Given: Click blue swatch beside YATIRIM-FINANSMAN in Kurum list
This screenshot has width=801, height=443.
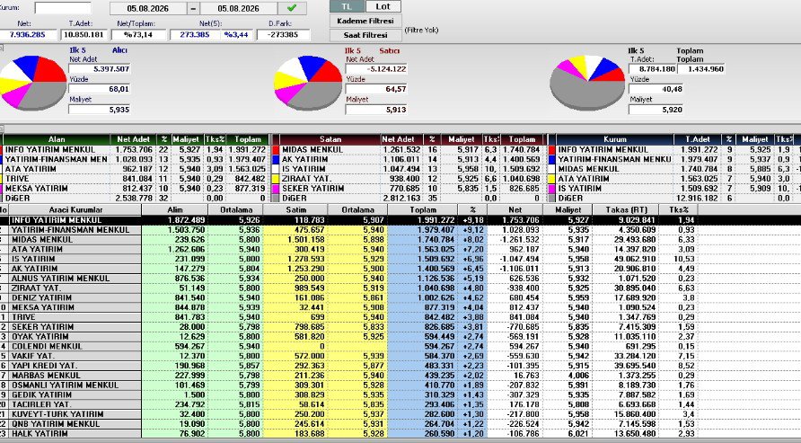Looking at the screenshot, I should [551, 159].
